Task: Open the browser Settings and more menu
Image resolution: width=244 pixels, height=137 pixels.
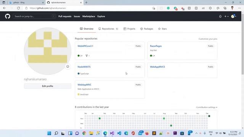Action: (239, 8)
